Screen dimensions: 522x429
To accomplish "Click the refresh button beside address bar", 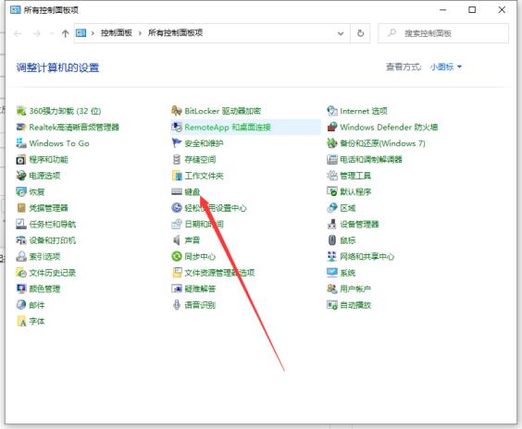I will [x=360, y=33].
